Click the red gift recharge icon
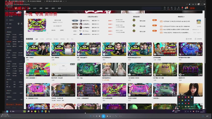The width and height of the screenshot is (212, 119). [182, 8]
